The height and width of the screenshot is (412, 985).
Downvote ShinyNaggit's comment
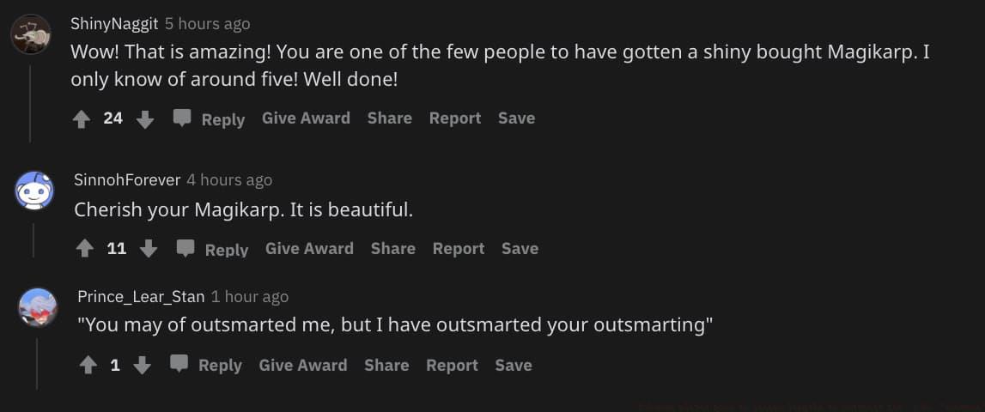[x=145, y=118]
